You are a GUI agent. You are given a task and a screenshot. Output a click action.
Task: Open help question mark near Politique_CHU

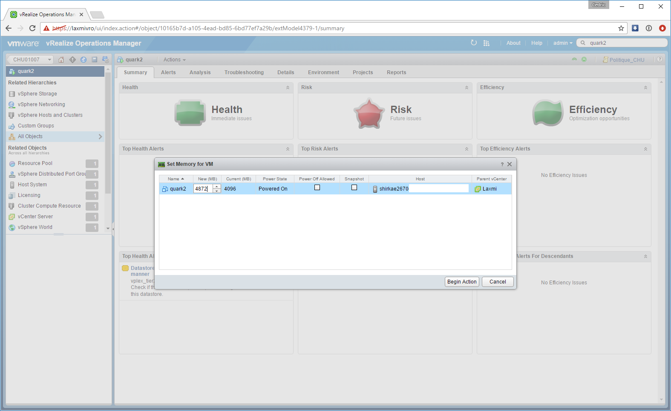pyautogui.click(x=659, y=60)
